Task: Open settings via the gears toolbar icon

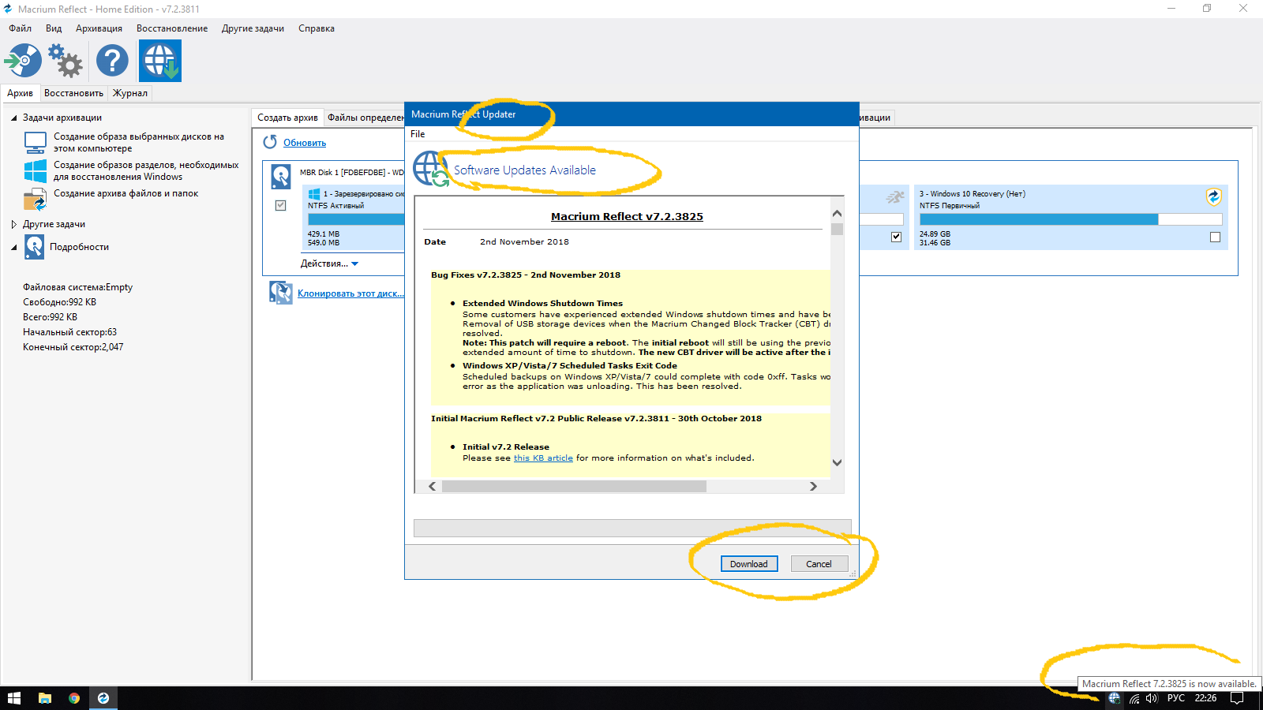Action: (66, 61)
